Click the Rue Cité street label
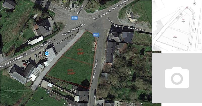202x106 pixels. [80, 9]
